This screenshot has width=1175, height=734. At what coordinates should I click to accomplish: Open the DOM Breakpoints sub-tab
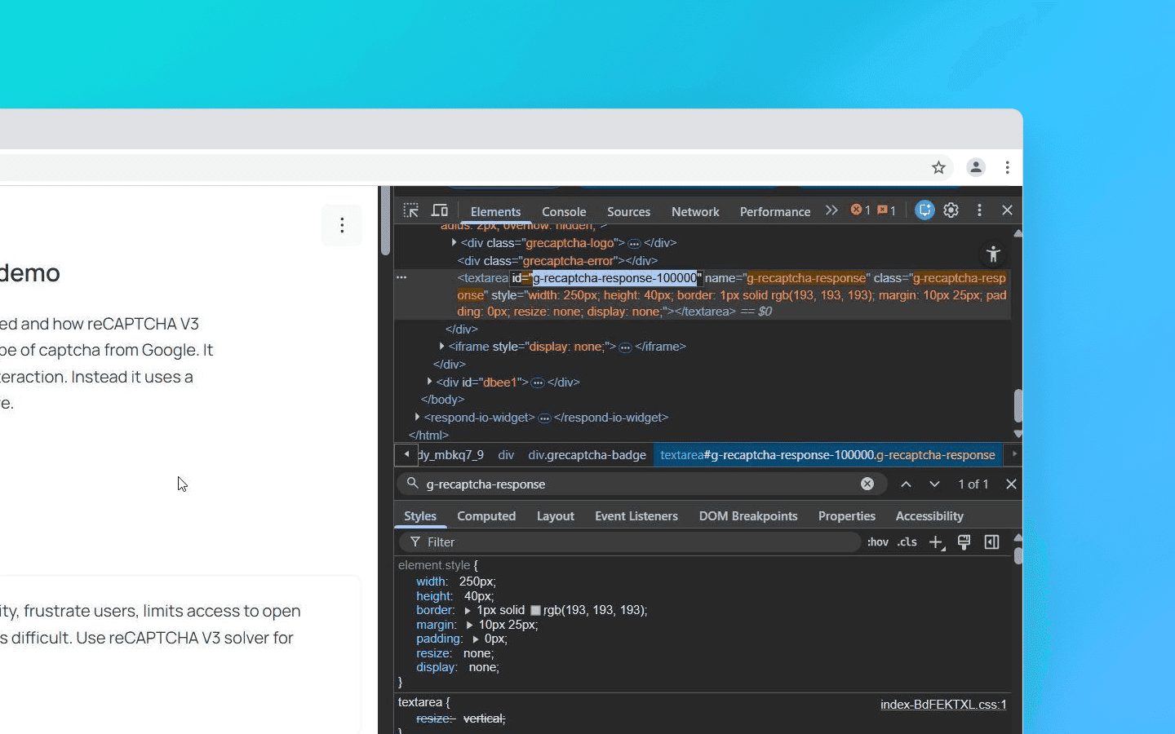(x=748, y=516)
